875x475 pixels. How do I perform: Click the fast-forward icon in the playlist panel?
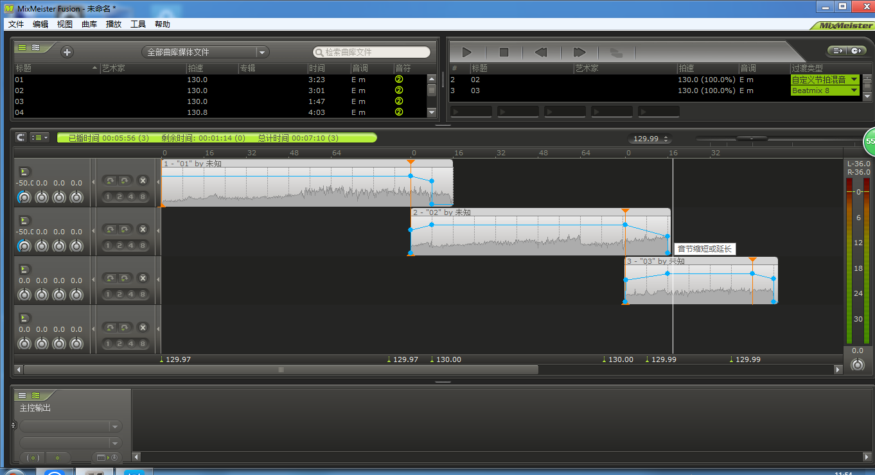pyautogui.click(x=579, y=52)
